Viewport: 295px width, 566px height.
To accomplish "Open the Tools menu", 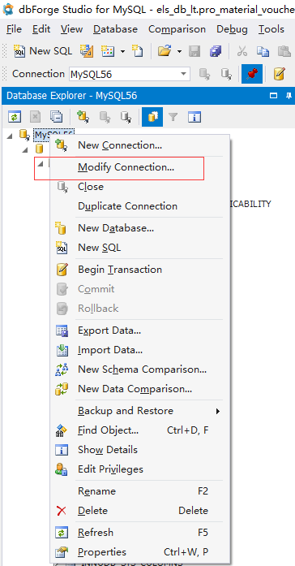I will 271,29.
